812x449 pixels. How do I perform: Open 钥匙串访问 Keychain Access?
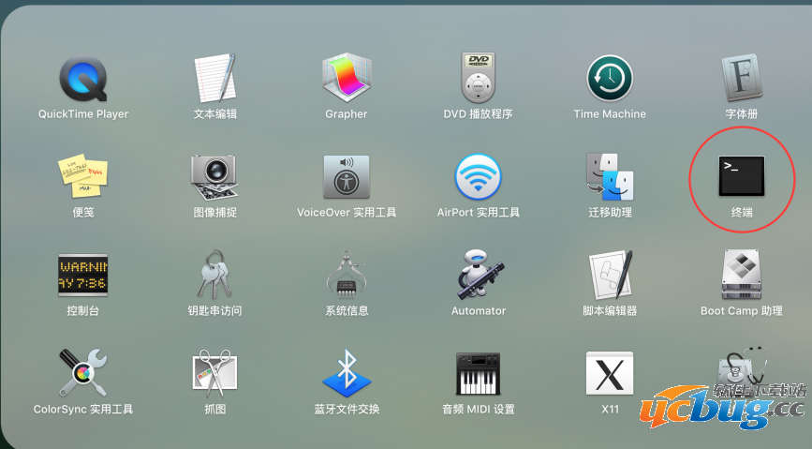214,275
